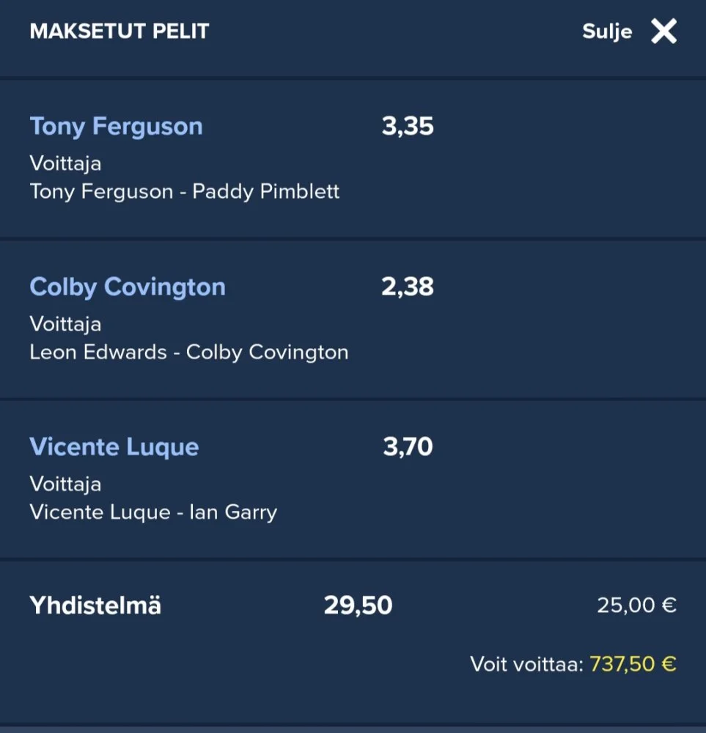
Task: Click the Yhdistelmä combination label
Action: click(x=95, y=605)
